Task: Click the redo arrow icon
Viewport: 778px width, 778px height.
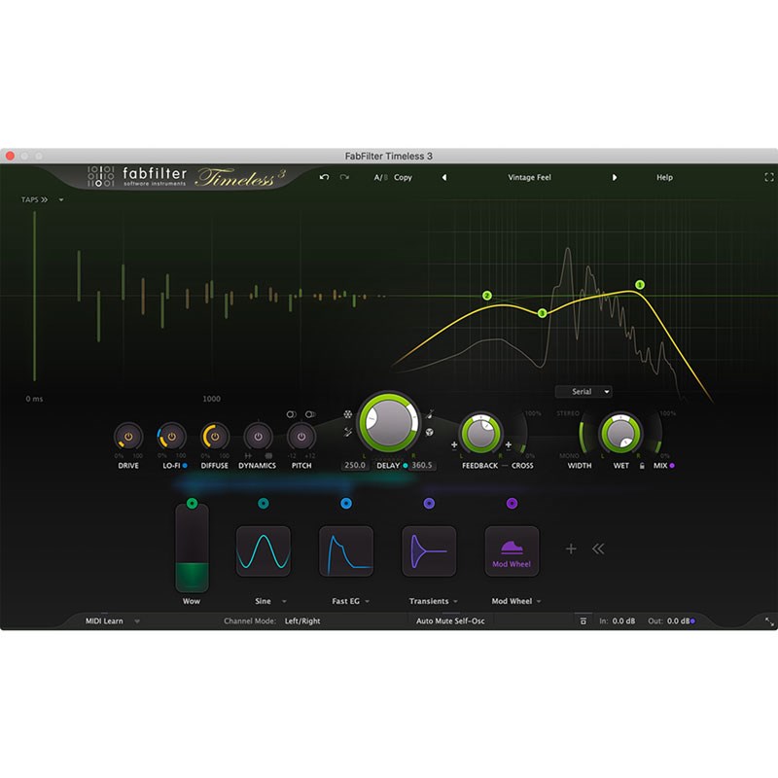Action: coord(344,178)
